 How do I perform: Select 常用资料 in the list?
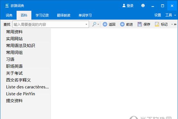tap(14, 32)
